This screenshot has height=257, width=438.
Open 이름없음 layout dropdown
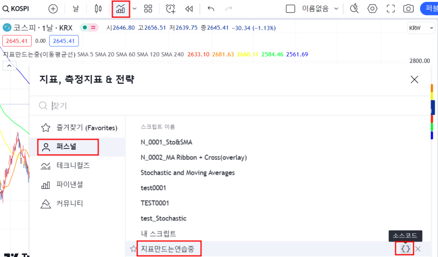pyautogui.click(x=320, y=9)
